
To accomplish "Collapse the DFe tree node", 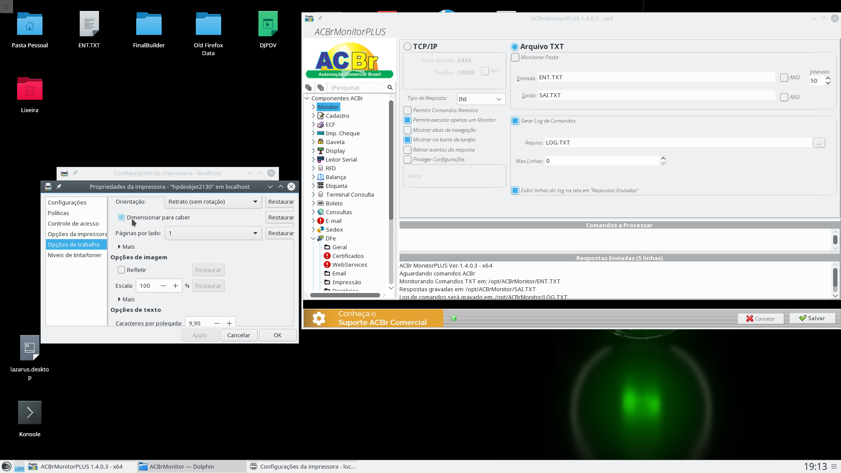I will pyautogui.click(x=313, y=238).
